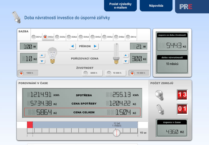Select the D45d tariff
Viewport: 209px width, 145px height.
coord(95,37)
